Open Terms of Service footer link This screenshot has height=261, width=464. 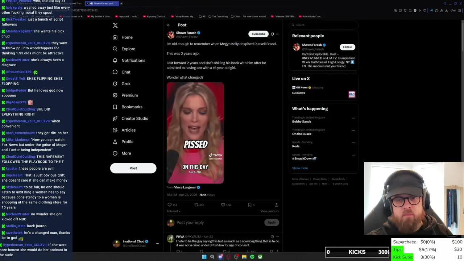click(301, 179)
